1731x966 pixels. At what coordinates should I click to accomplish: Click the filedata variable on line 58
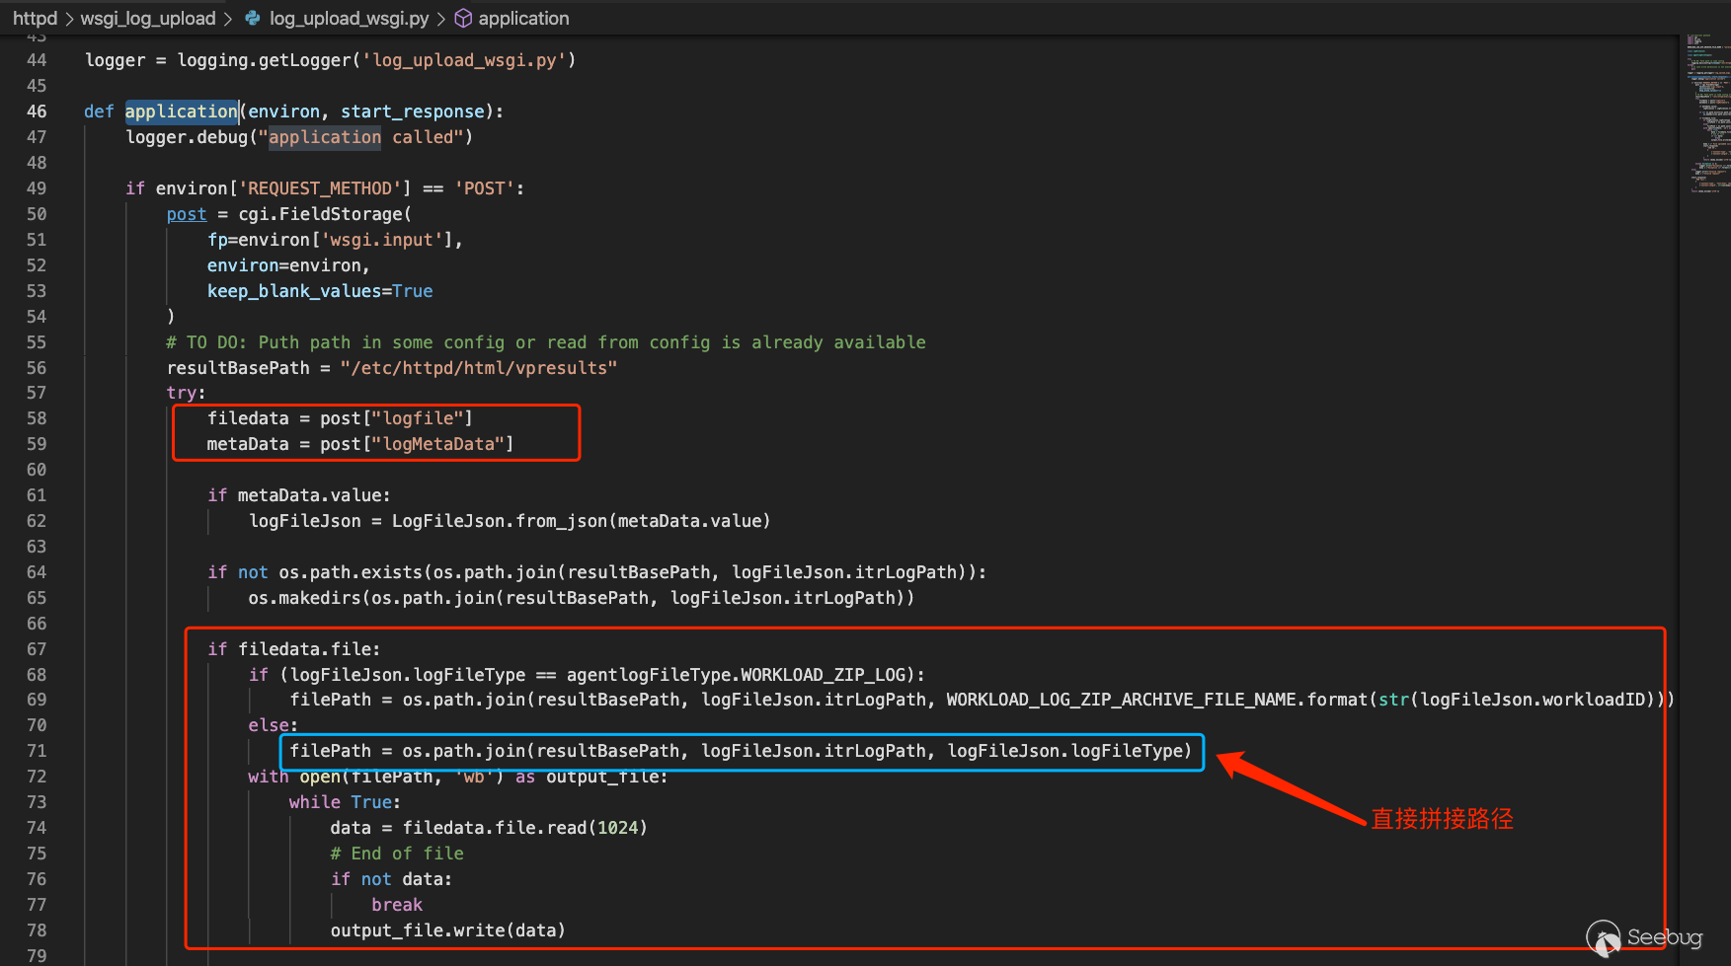(x=248, y=418)
